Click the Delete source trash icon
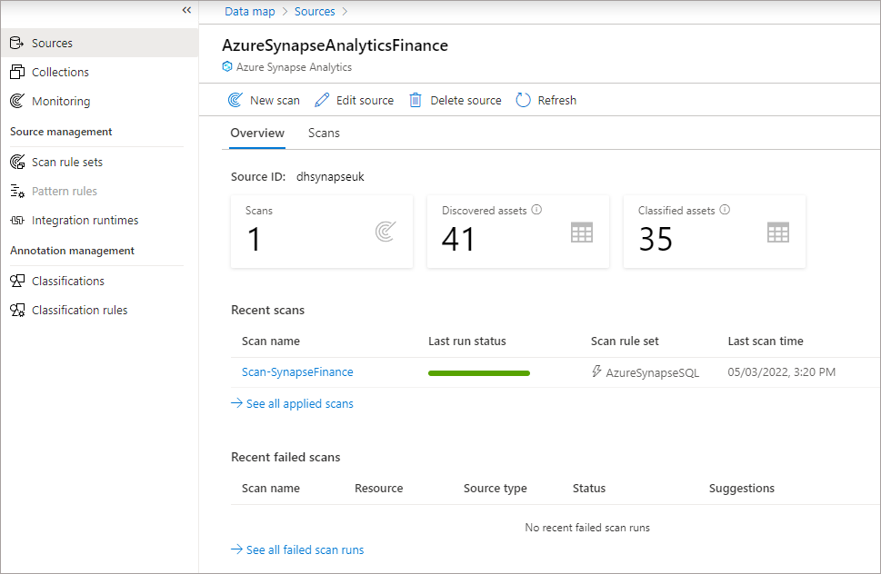Image resolution: width=881 pixels, height=574 pixels. (415, 100)
